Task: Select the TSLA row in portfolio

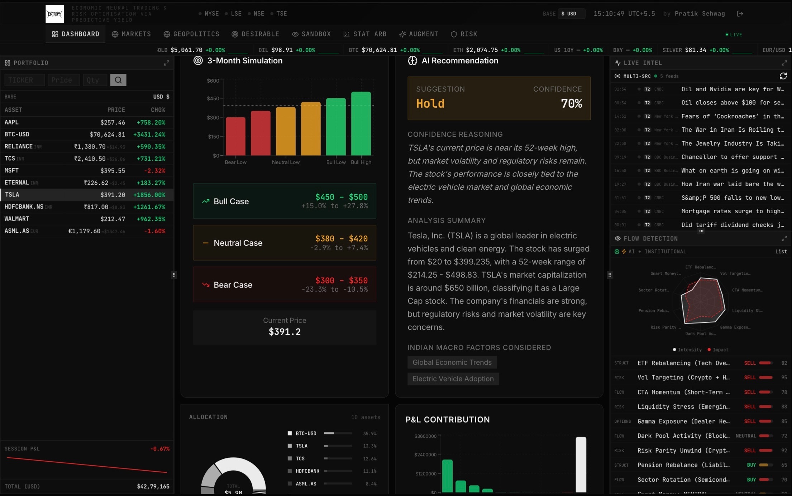Action: point(86,195)
